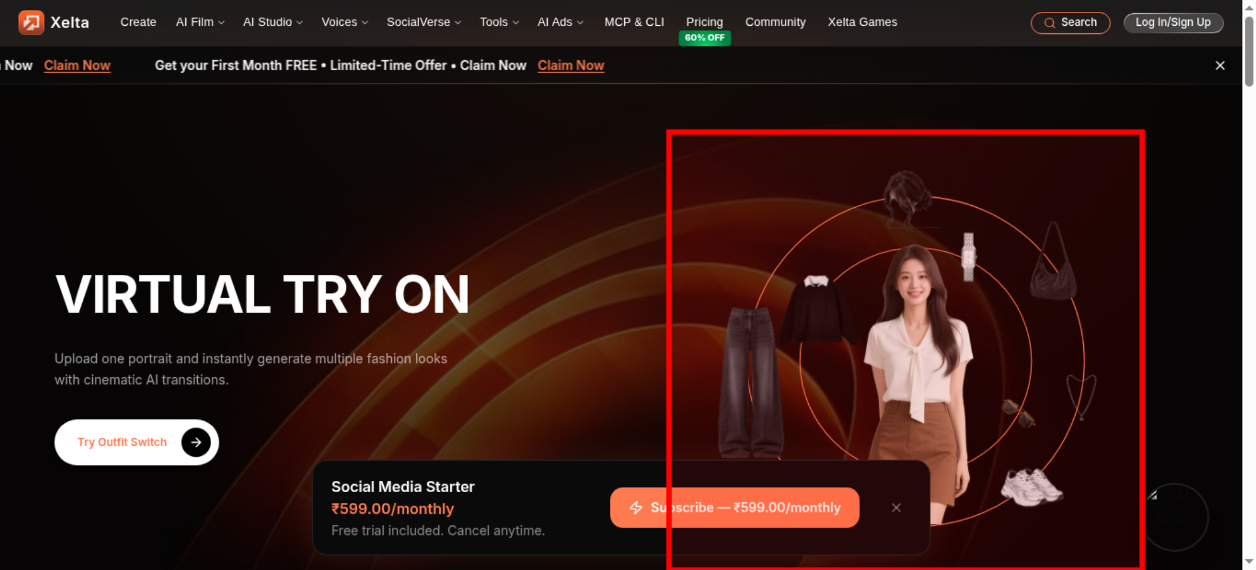Image resolution: width=1256 pixels, height=570 pixels.
Task: Dismiss the promo banner with the X
Action: 1220,65
